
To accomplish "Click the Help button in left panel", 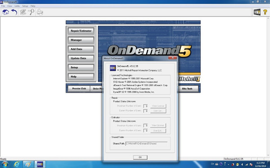I will [81, 77].
